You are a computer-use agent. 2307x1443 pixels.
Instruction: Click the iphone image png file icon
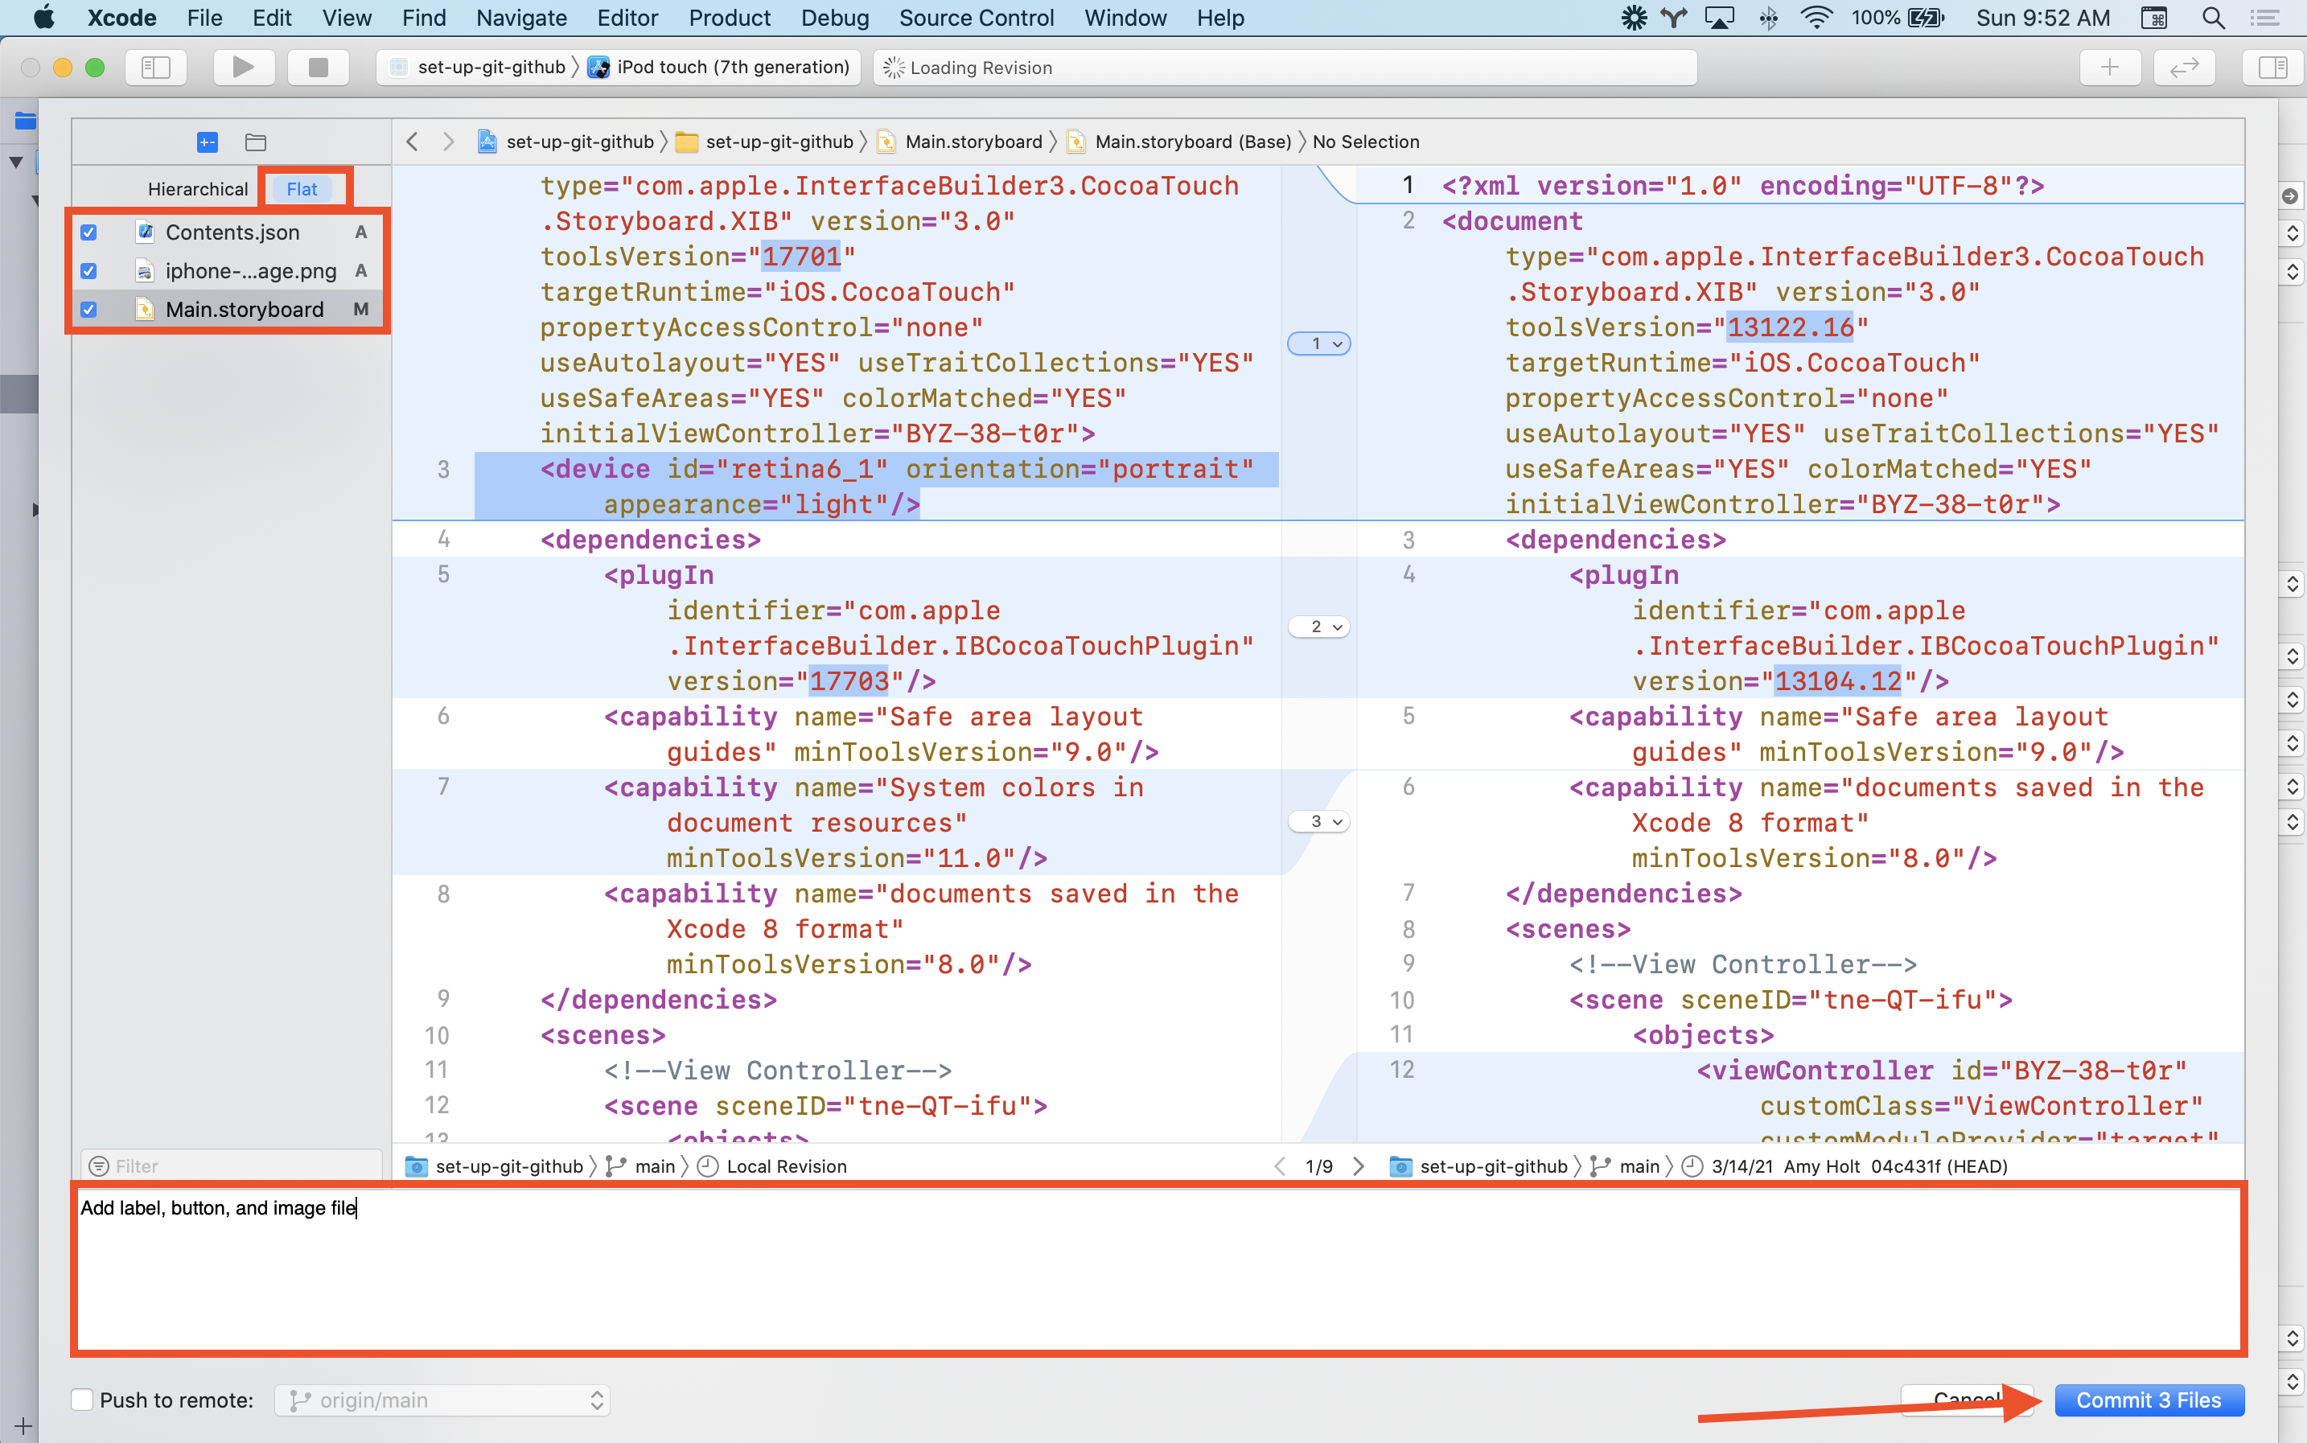point(145,271)
